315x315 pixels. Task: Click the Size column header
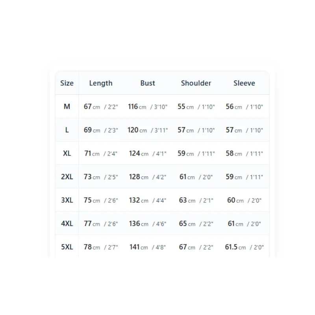coord(67,83)
